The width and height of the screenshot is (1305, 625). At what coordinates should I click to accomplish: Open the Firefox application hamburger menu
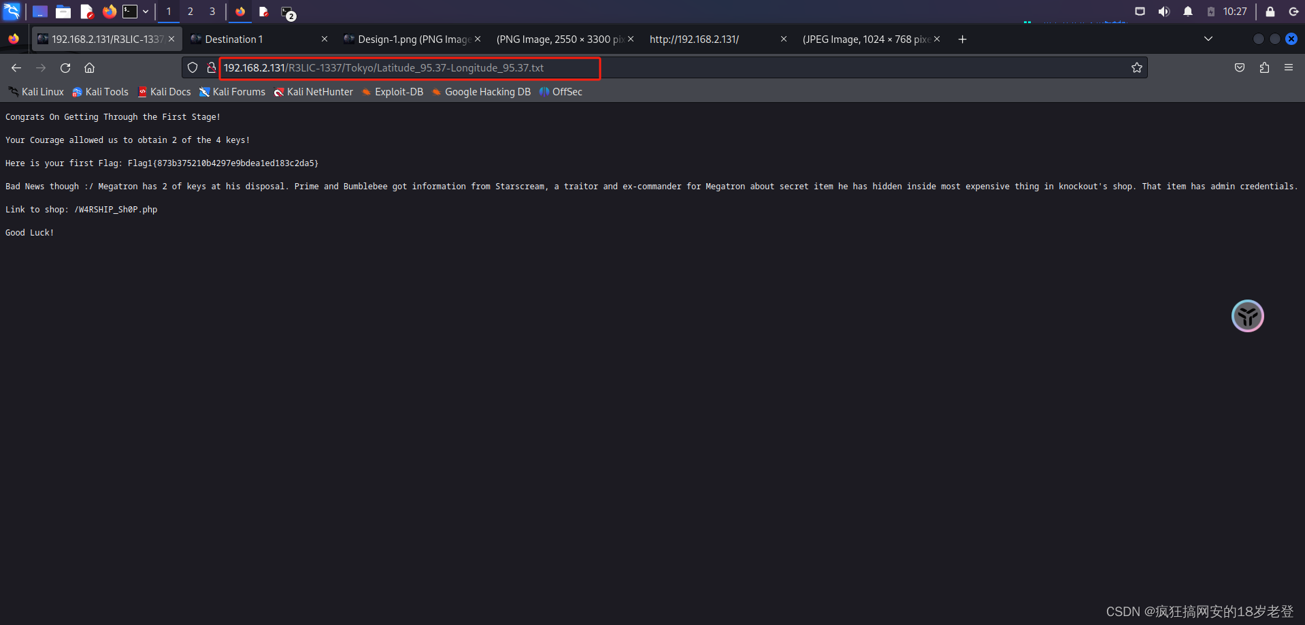pos(1289,68)
